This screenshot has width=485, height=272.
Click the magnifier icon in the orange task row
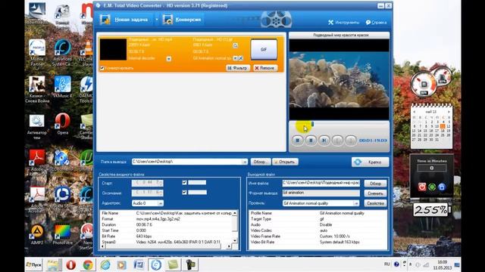[x=236, y=45]
